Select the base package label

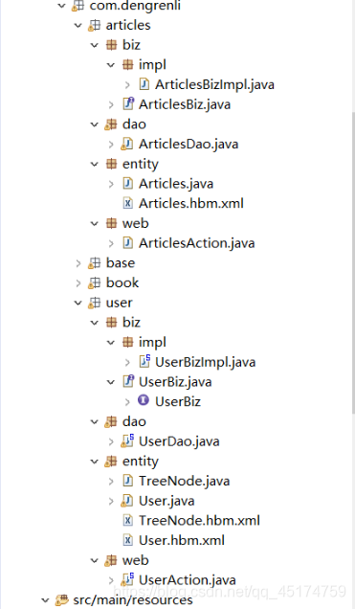coord(121,263)
